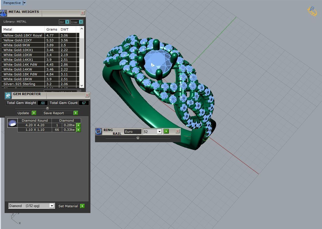The image size is (322, 229).
Task: Click the gold ring logo icon
Action: pos(312,11)
